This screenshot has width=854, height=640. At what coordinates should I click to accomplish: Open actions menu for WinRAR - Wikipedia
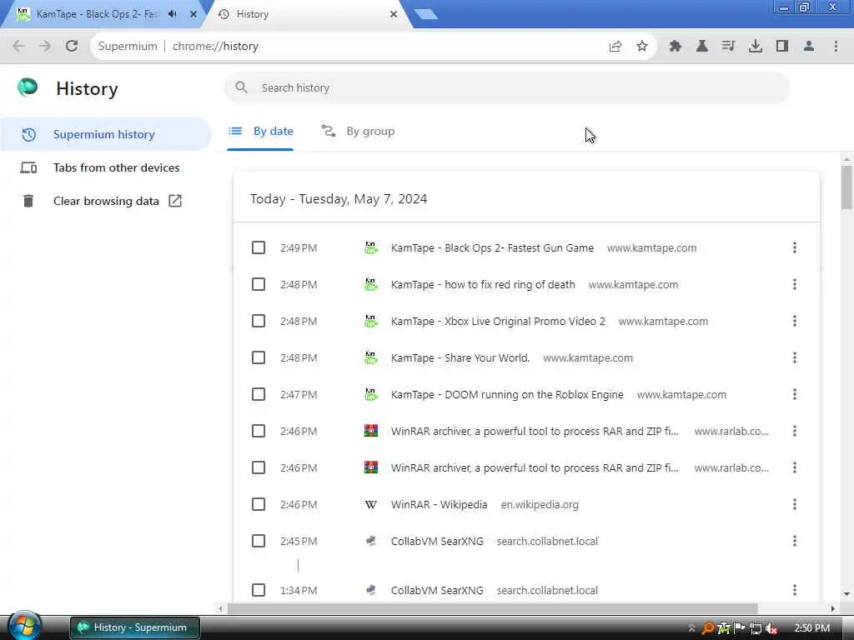(795, 504)
